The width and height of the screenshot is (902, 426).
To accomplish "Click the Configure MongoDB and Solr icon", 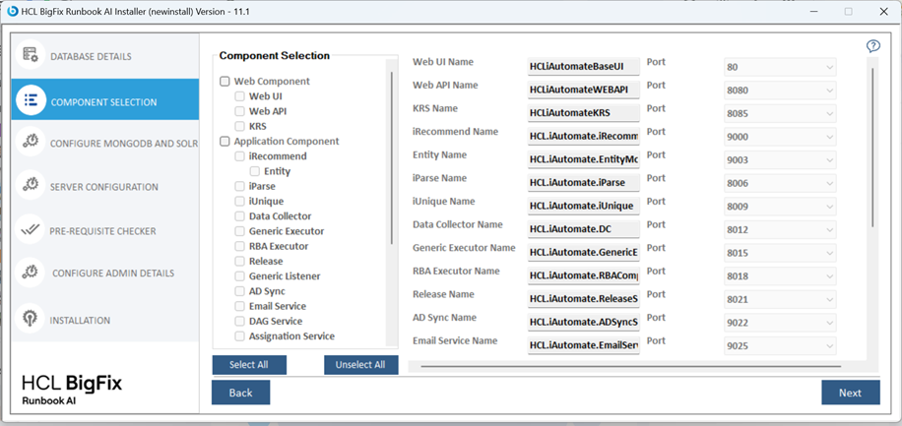I will pos(31,142).
